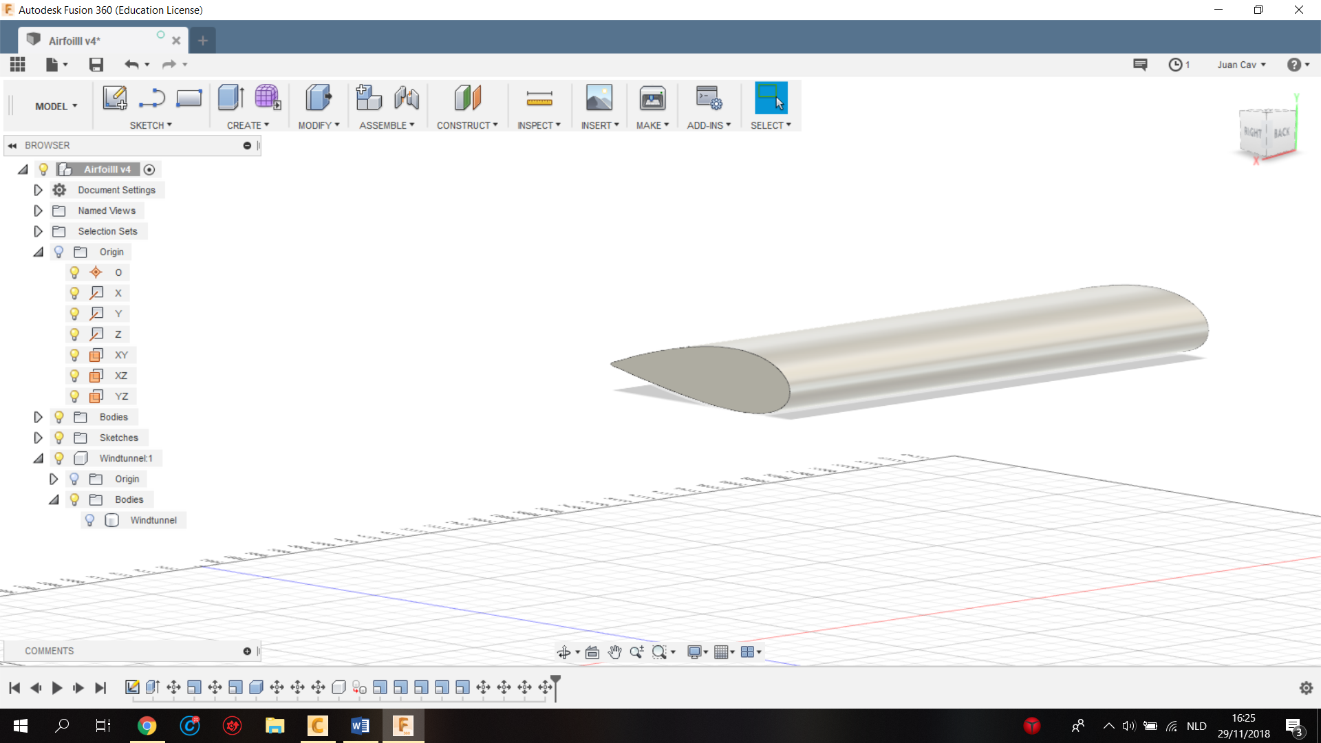
Task: Select the Create Sketch tool
Action: [x=115, y=98]
